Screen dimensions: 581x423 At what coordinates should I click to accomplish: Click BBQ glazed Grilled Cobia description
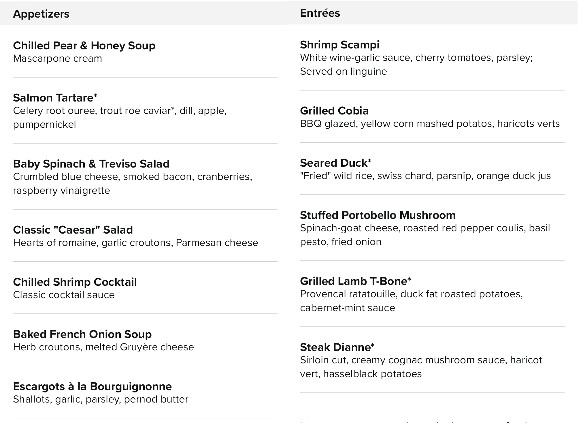[x=429, y=124]
